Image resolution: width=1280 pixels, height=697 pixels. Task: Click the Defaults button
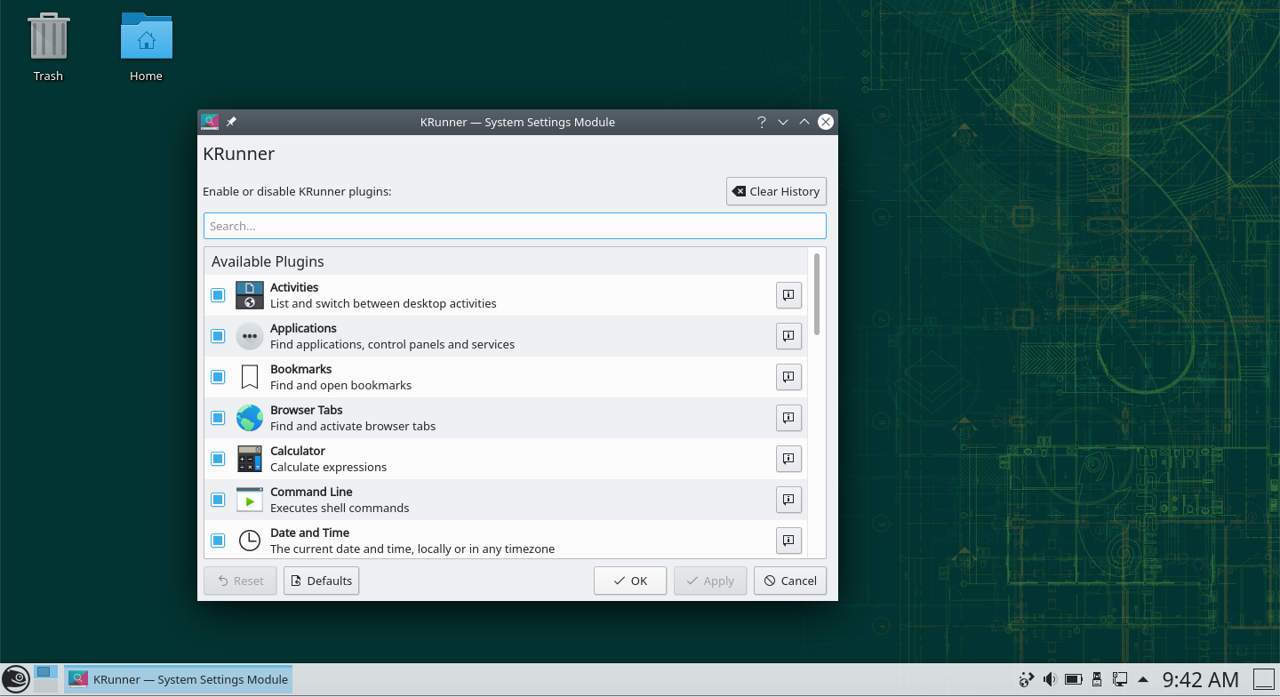pos(322,581)
